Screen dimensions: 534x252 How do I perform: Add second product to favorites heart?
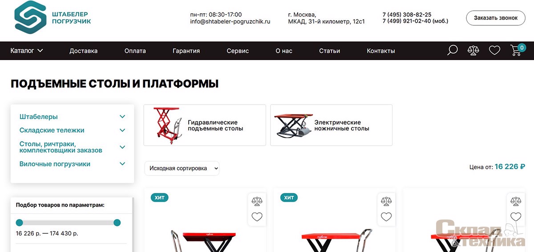point(386,217)
